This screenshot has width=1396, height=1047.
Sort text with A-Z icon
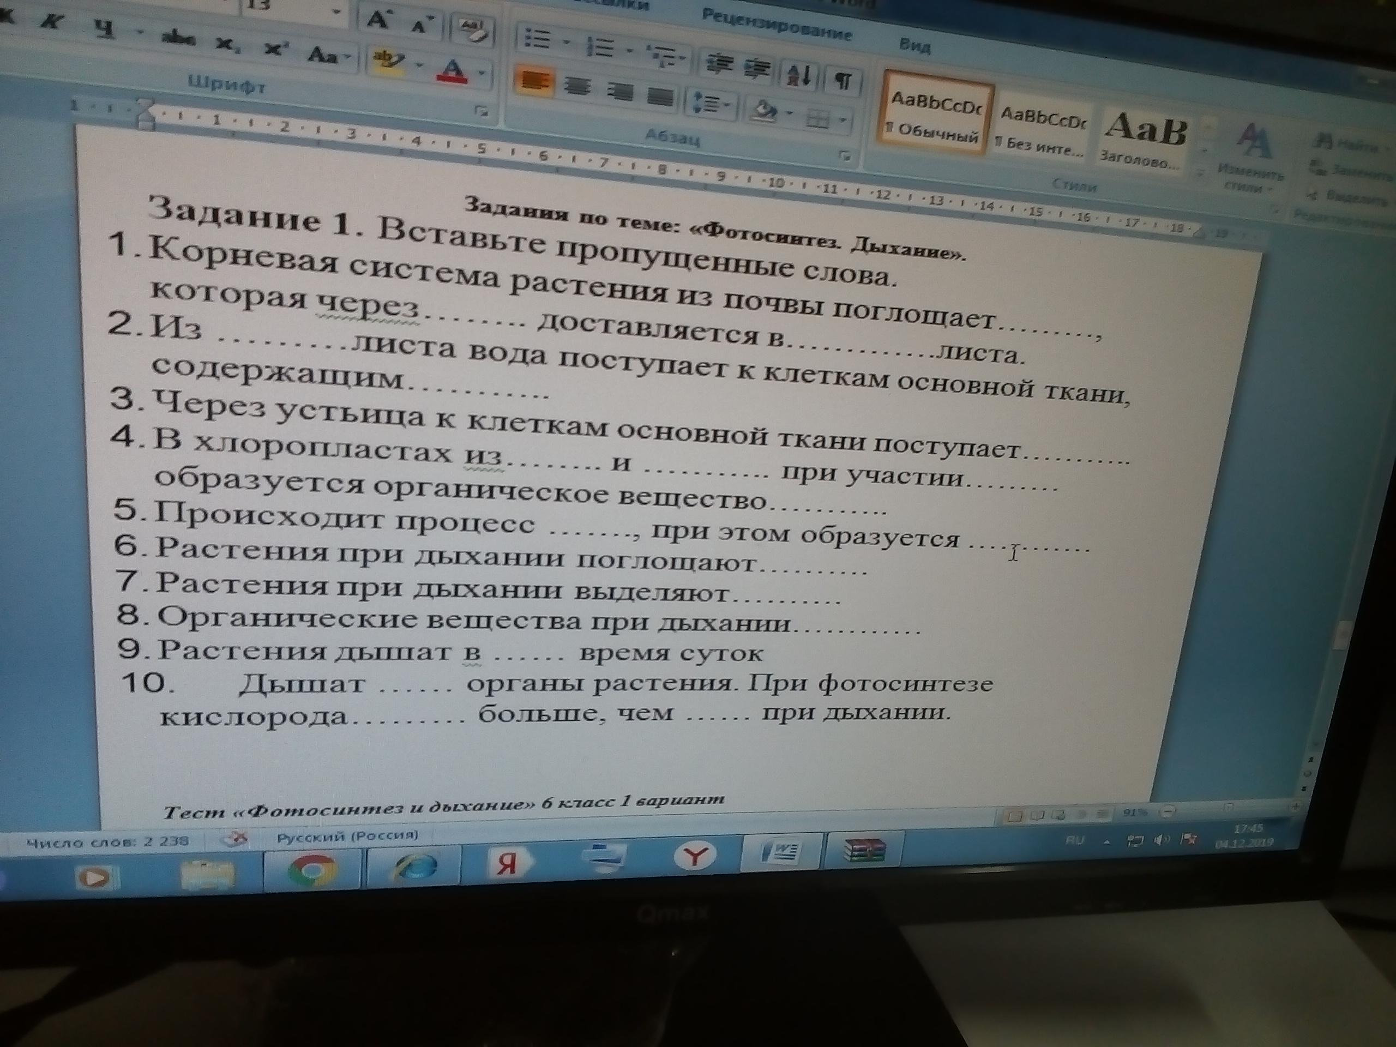pos(799,76)
